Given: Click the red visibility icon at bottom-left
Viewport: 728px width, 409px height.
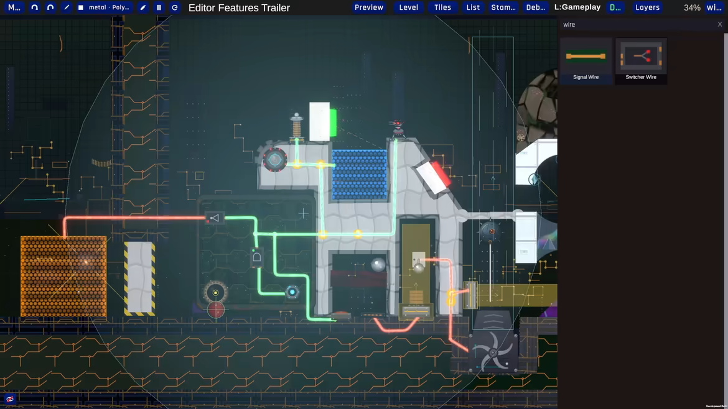Looking at the screenshot, I should coord(10,399).
